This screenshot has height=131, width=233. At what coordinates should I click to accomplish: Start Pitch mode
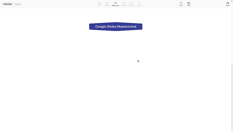[188, 4]
